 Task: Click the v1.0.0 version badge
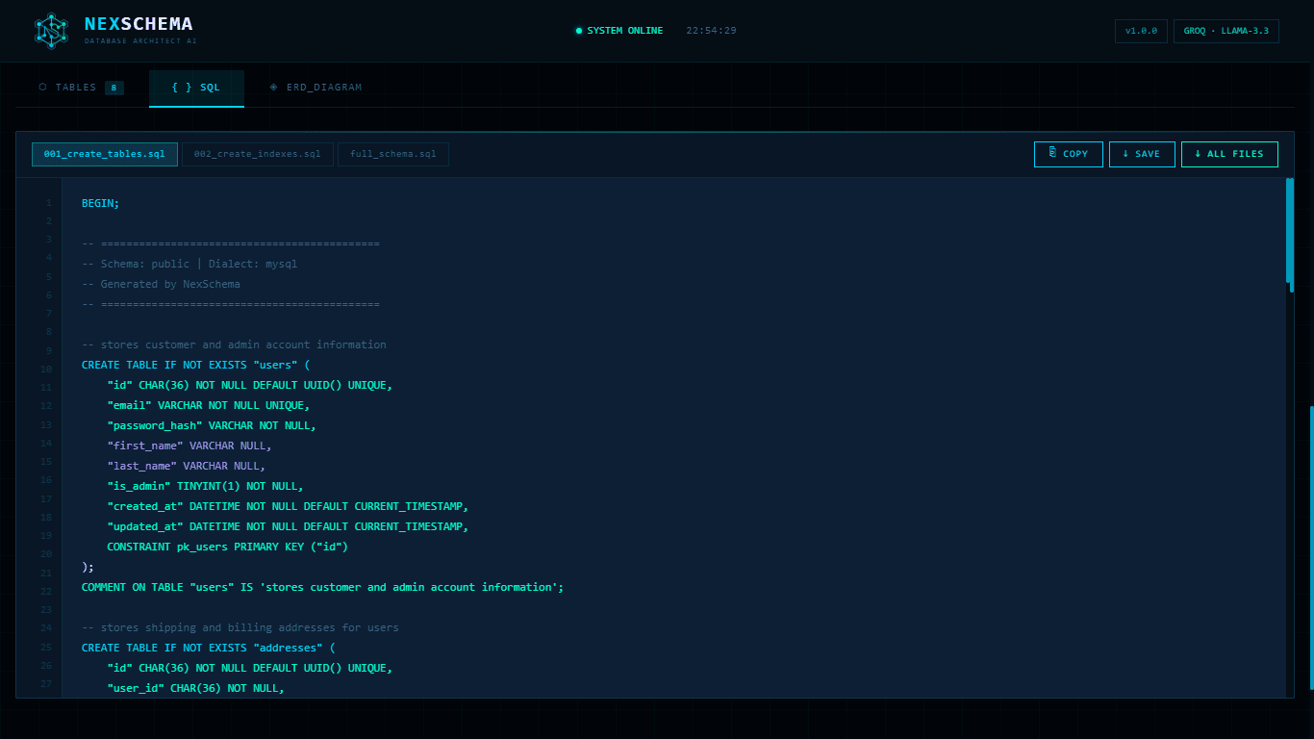coord(1141,31)
